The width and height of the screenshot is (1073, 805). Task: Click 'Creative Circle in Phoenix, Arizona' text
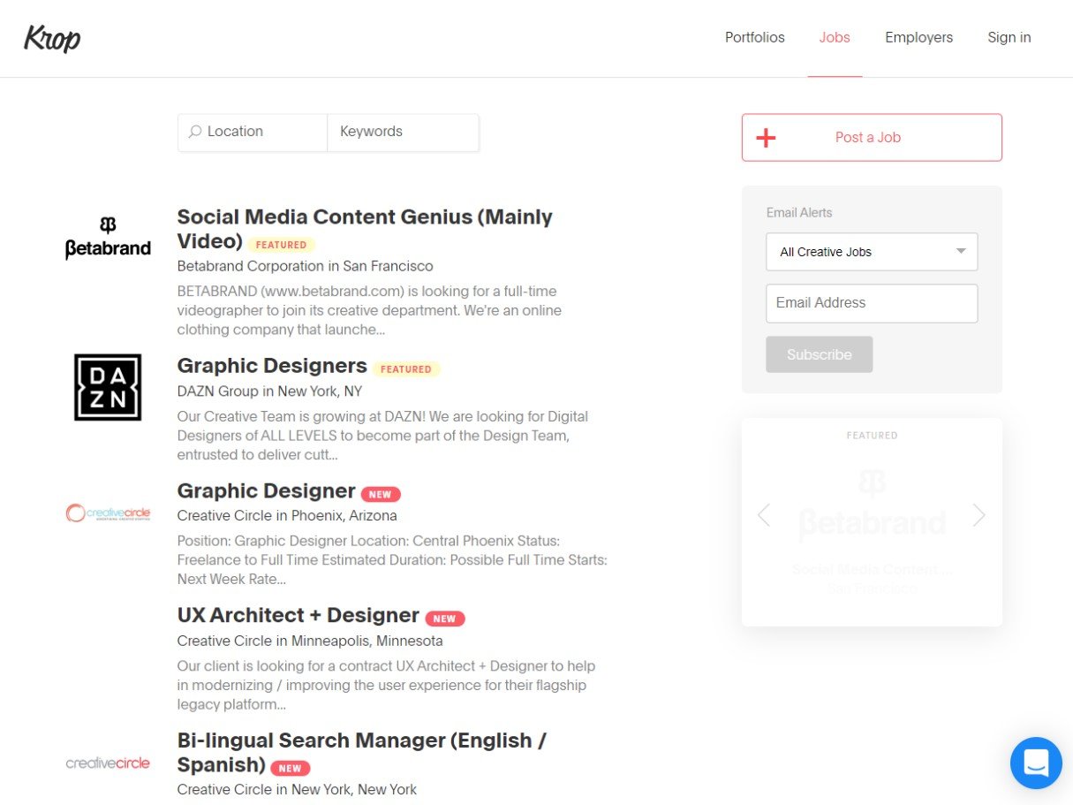point(287,515)
